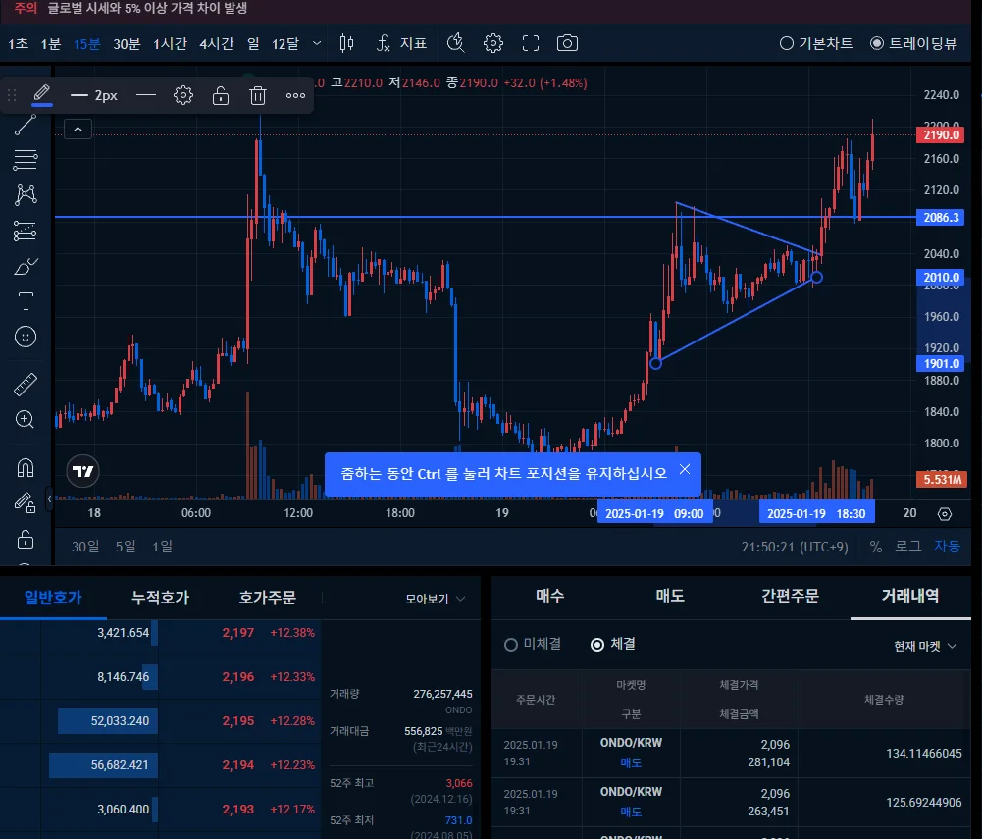Image resolution: width=982 pixels, height=839 pixels.
Task: Dismiss the Ctrl zoom tip banner
Action: 685,469
